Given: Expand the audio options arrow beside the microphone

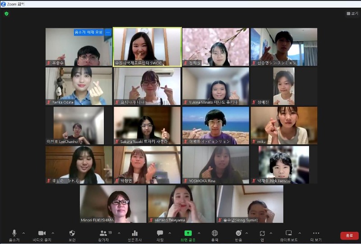Looking at the screenshot, I should 23,233.
